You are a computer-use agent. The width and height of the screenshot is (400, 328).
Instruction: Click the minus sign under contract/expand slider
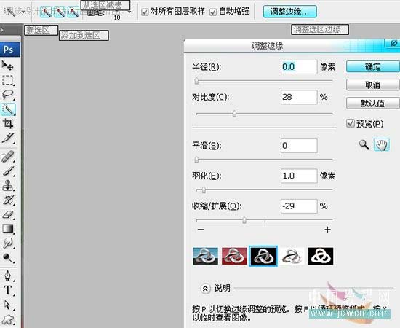[x=201, y=230]
